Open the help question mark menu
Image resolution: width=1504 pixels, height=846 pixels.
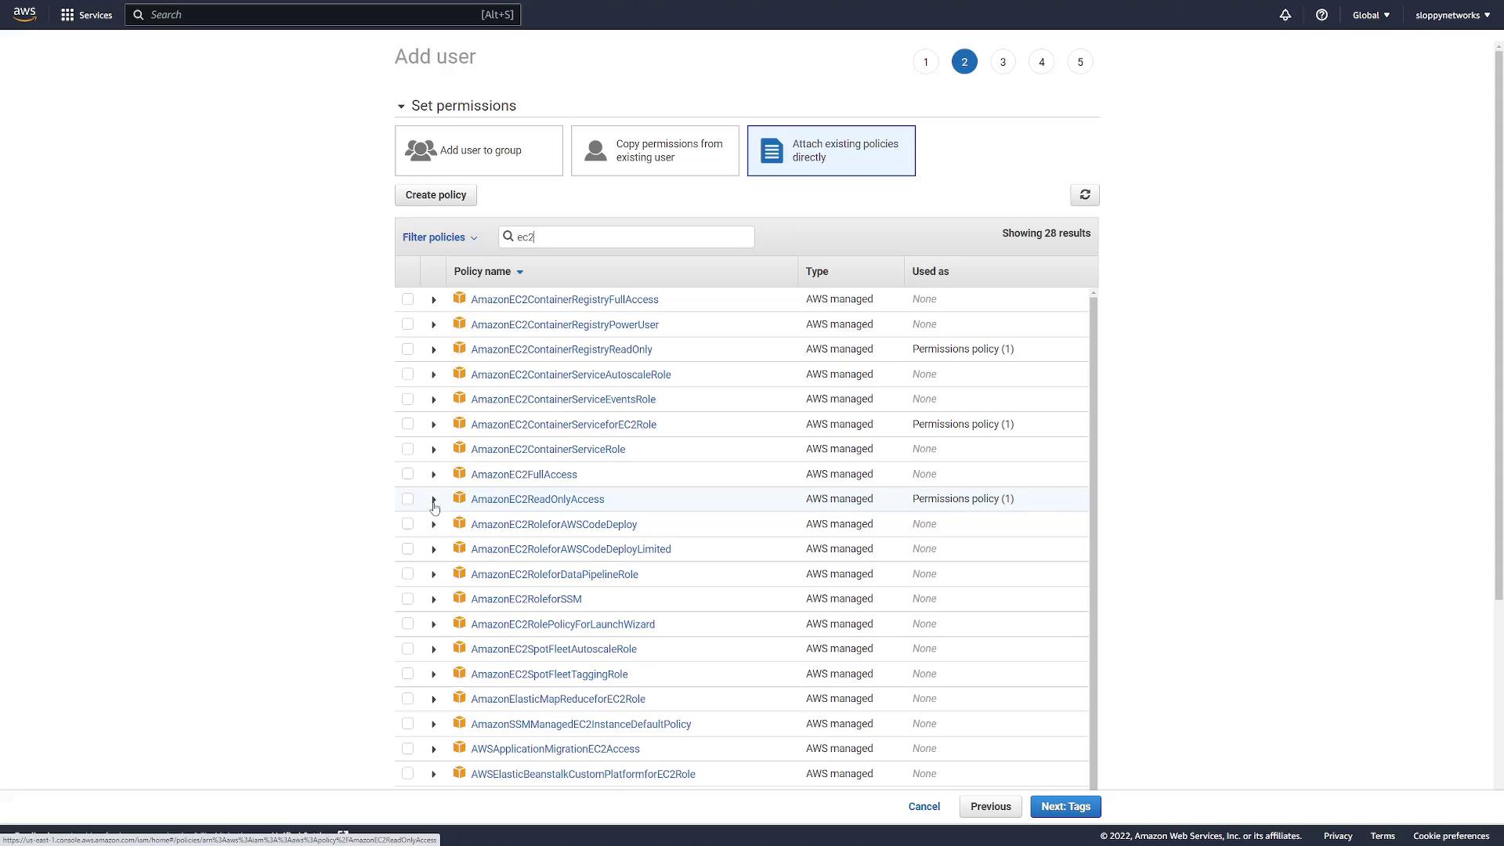[x=1321, y=15]
